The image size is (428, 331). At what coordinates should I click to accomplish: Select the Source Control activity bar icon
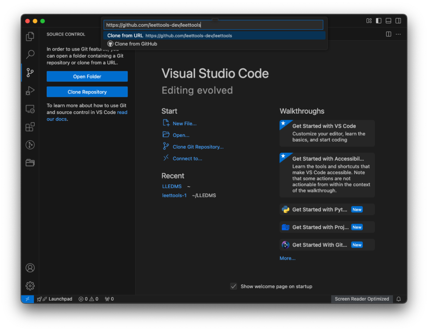(x=30, y=73)
